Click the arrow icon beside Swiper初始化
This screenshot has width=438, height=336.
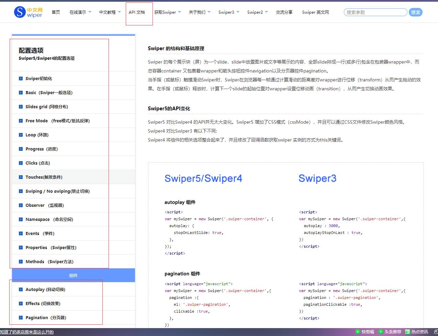pyautogui.click(x=21, y=79)
